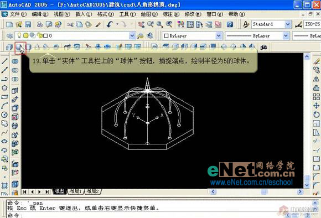Click the vertical scrollbar up arrow

click(x=307, y=56)
